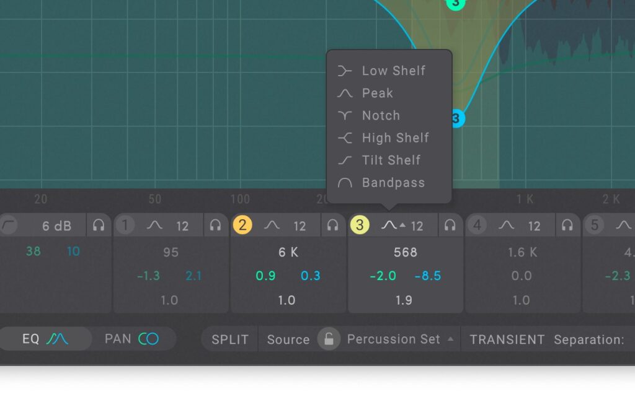Screen dimensions: 635x394
Task: Click band 4 headphone listen icon
Action: (567, 225)
